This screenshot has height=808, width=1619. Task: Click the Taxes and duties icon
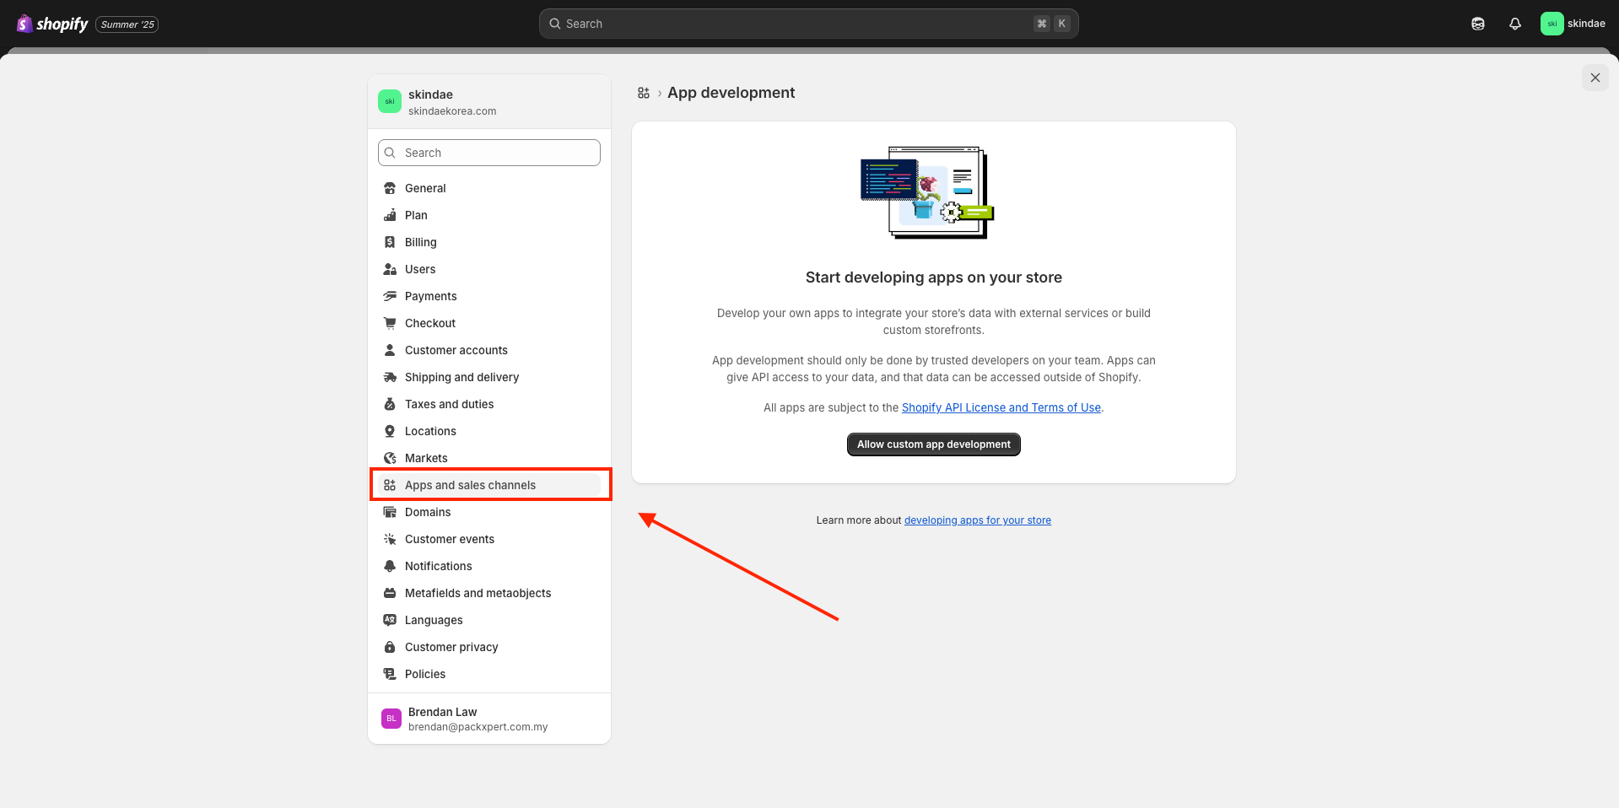coord(390,404)
